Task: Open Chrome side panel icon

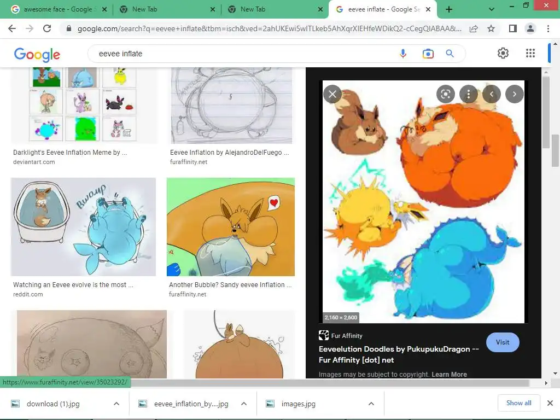Action: [513, 28]
